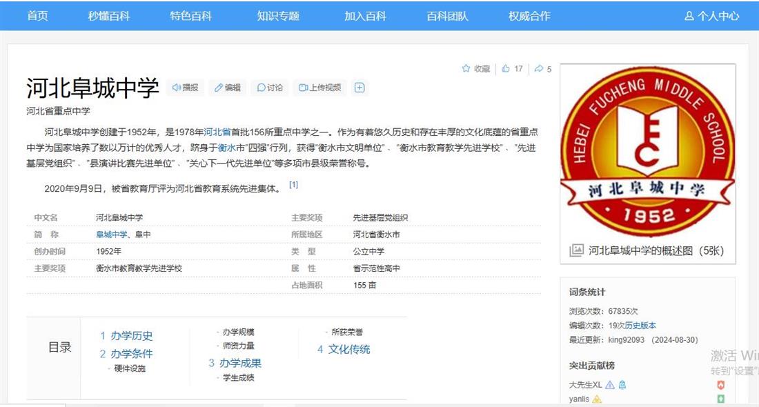Image resolution: width=759 pixels, height=407 pixels.
Task: Open the 阜城中学 alias link
Action: pyautogui.click(x=111, y=235)
